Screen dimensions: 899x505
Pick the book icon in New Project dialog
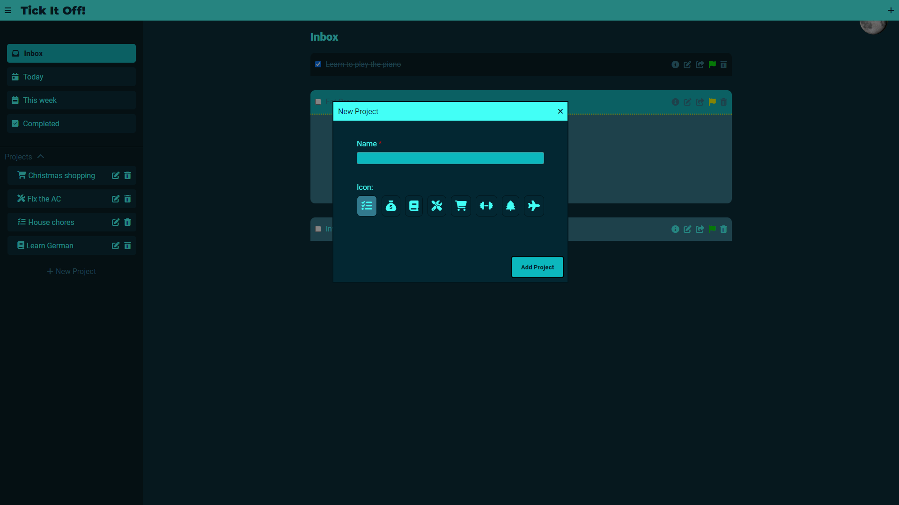[414, 206]
